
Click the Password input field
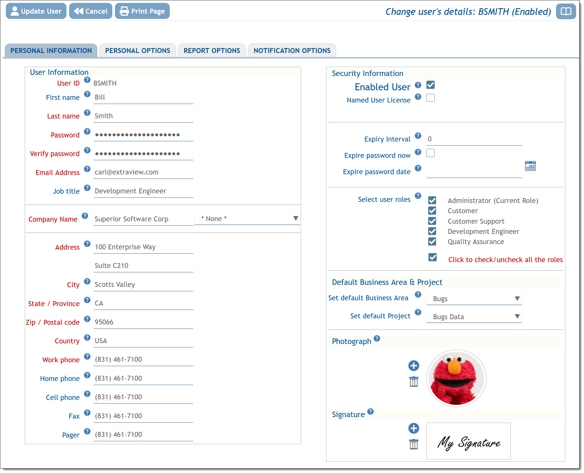point(143,135)
